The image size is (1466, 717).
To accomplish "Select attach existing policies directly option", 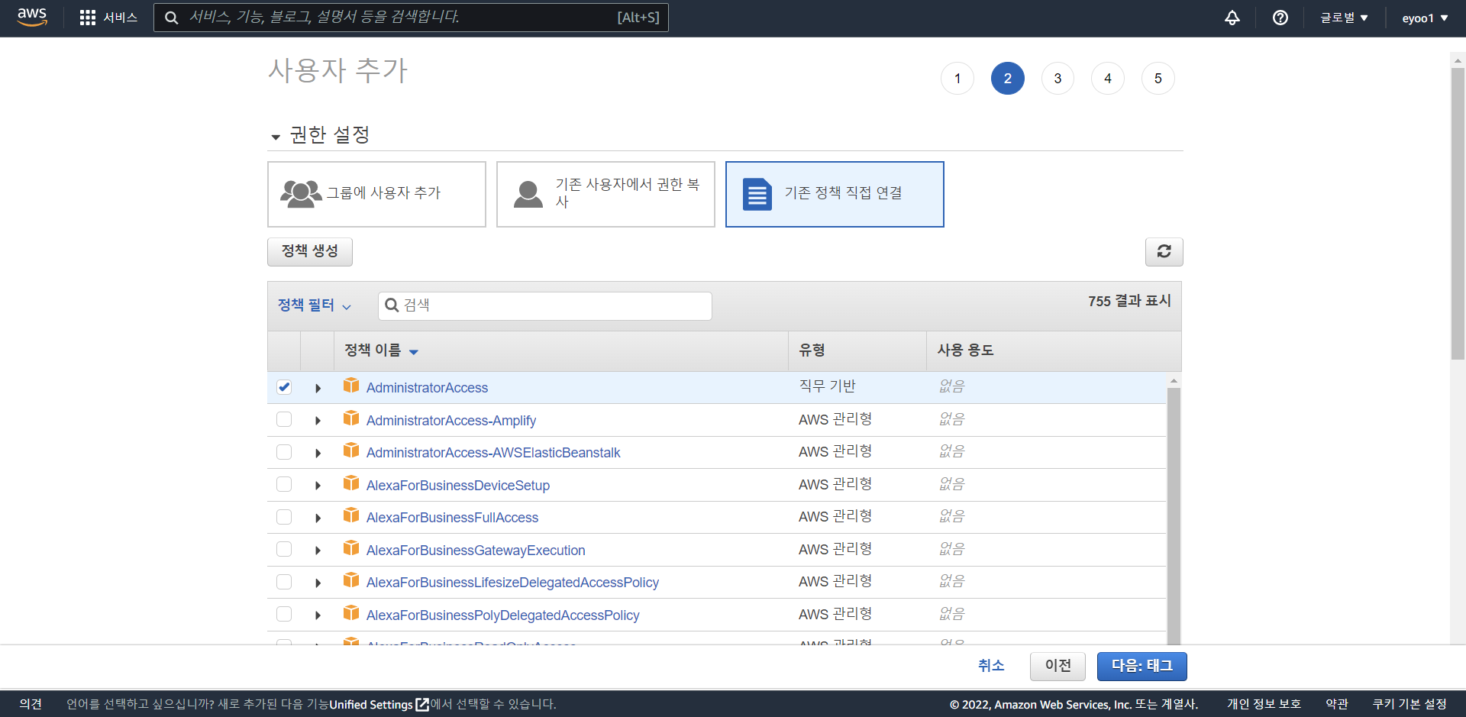I will pyautogui.click(x=835, y=194).
